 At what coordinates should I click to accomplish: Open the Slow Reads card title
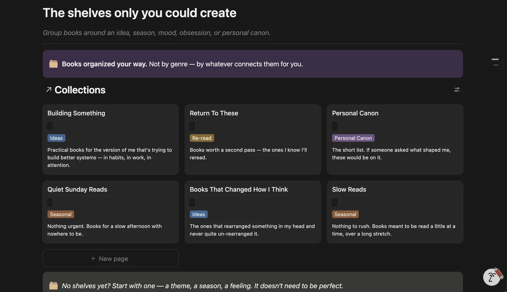tap(349, 189)
